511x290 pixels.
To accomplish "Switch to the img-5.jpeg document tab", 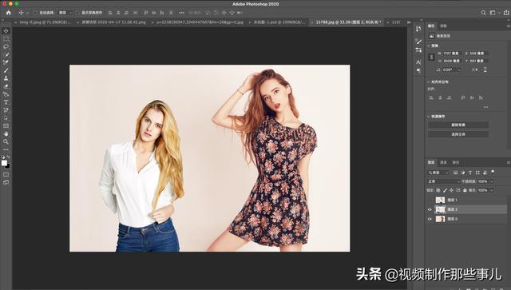I will tap(45, 22).
